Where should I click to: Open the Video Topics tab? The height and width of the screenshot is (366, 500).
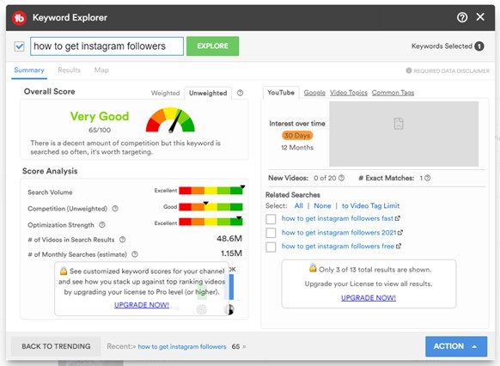(x=349, y=93)
